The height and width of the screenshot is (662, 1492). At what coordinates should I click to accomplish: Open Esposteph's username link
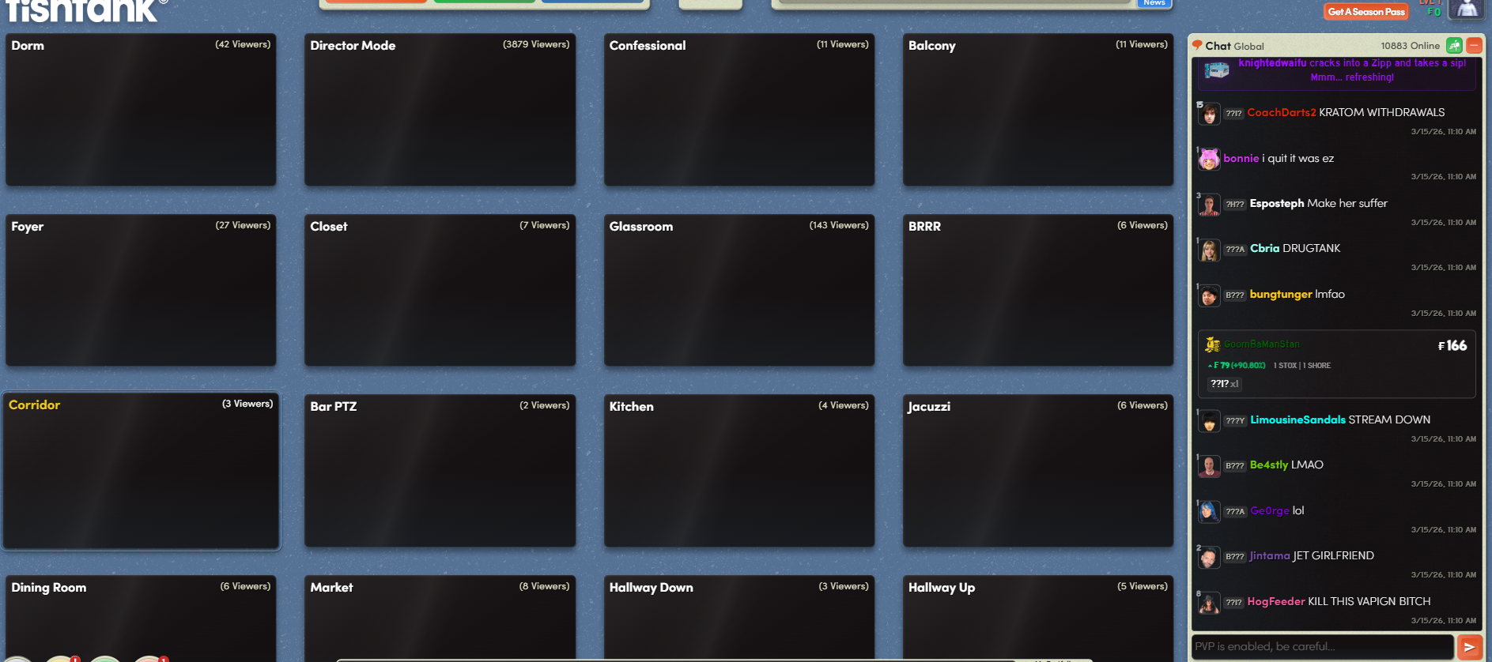[x=1277, y=204]
